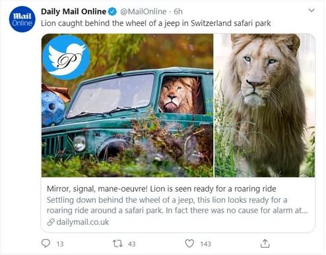Click the 43 retweets count
Viewport: 326px width, 255px height.
coord(132,244)
